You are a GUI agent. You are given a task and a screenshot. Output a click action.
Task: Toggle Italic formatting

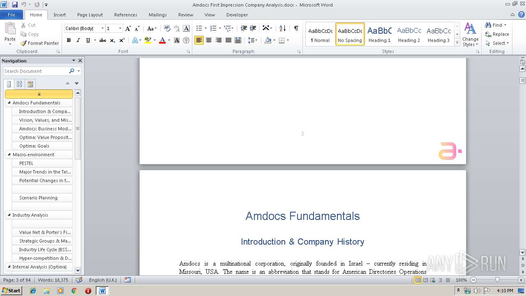(x=78, y=40)
